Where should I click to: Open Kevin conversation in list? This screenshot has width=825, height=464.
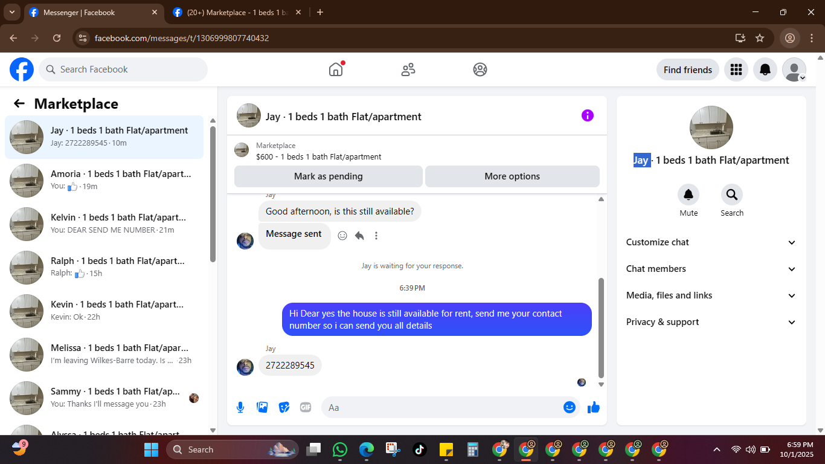(x=104, y=311)
